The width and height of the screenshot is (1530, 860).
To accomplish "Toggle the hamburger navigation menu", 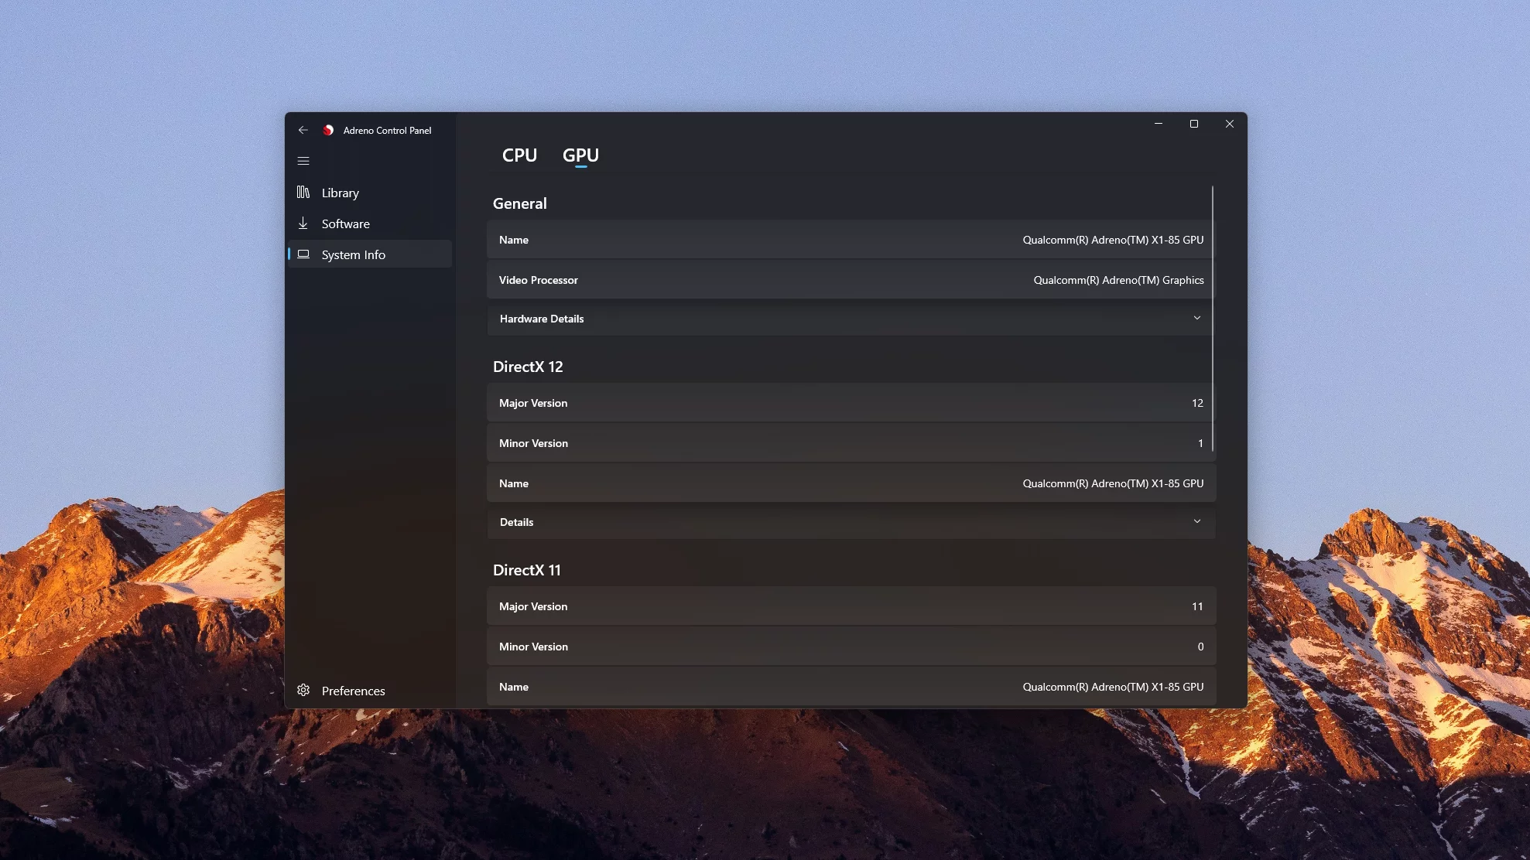I will click(x=303, y=161).
